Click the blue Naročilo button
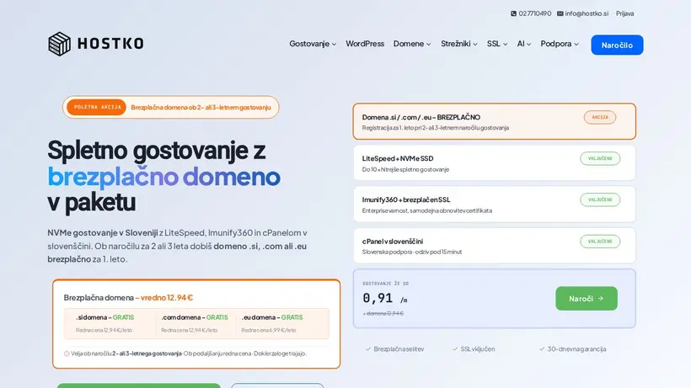The height and width of the screenshot is (388, 691). pos(617,45)
